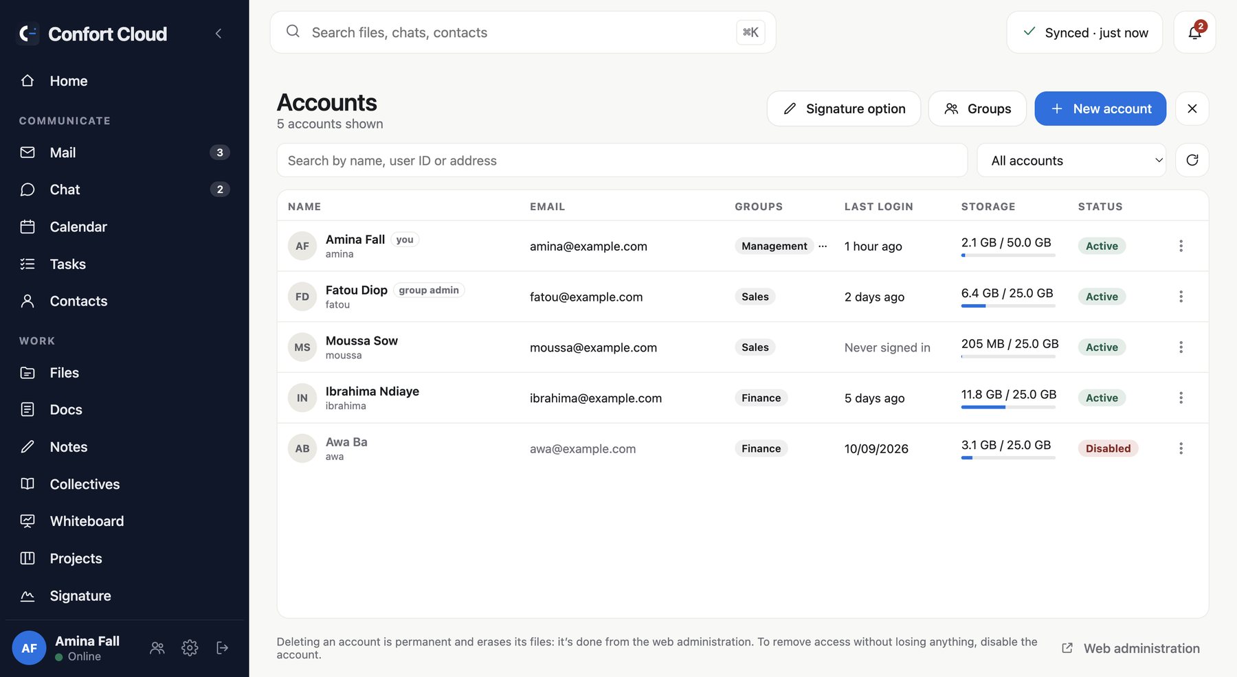Open the Web administration link
Screen dimensions: 1237x677
coord(1131,648)
